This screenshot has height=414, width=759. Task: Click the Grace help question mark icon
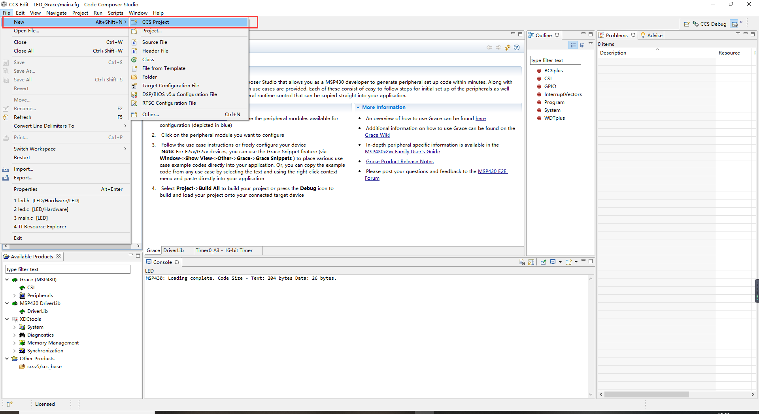(x=517, y=47)
